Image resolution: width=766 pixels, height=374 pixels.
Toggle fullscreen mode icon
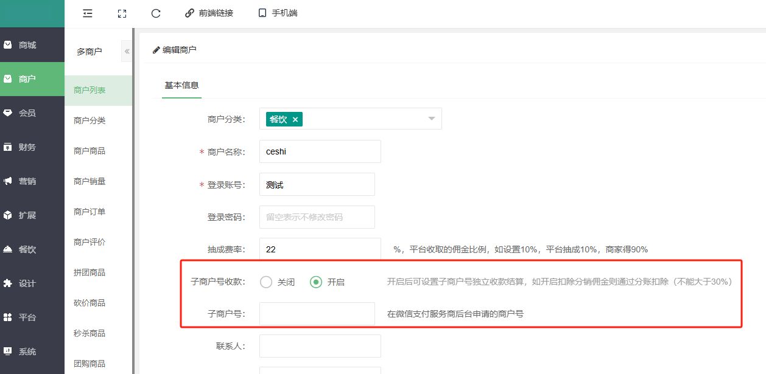122,13
